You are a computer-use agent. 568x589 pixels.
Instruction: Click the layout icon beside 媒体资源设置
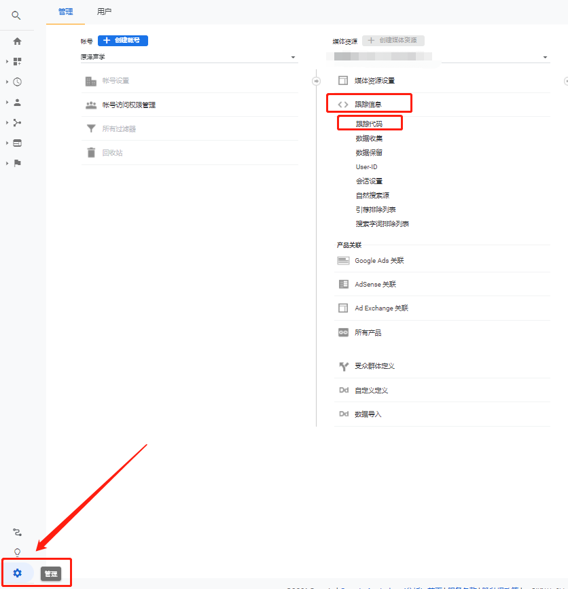coord(343,80)
